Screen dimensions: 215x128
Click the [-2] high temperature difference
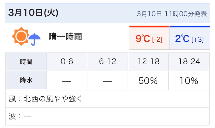click(157, 40)
